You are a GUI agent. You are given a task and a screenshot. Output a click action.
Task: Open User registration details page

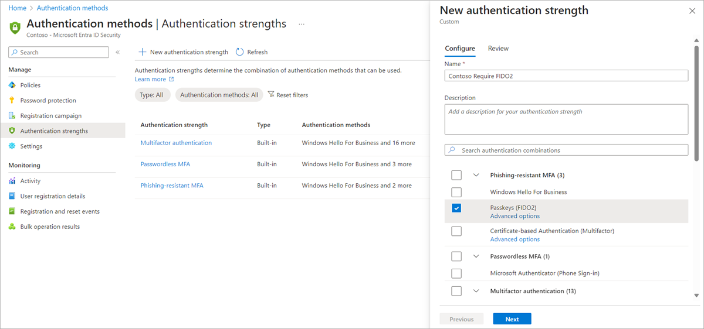[x=53, y=196]
